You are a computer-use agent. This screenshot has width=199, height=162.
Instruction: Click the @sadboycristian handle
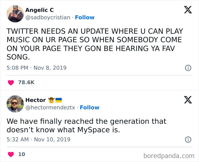(48, 18)
